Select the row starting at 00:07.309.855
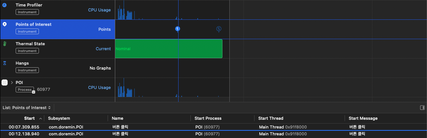This screenshot has width=427, height=138. click(214, 127)
